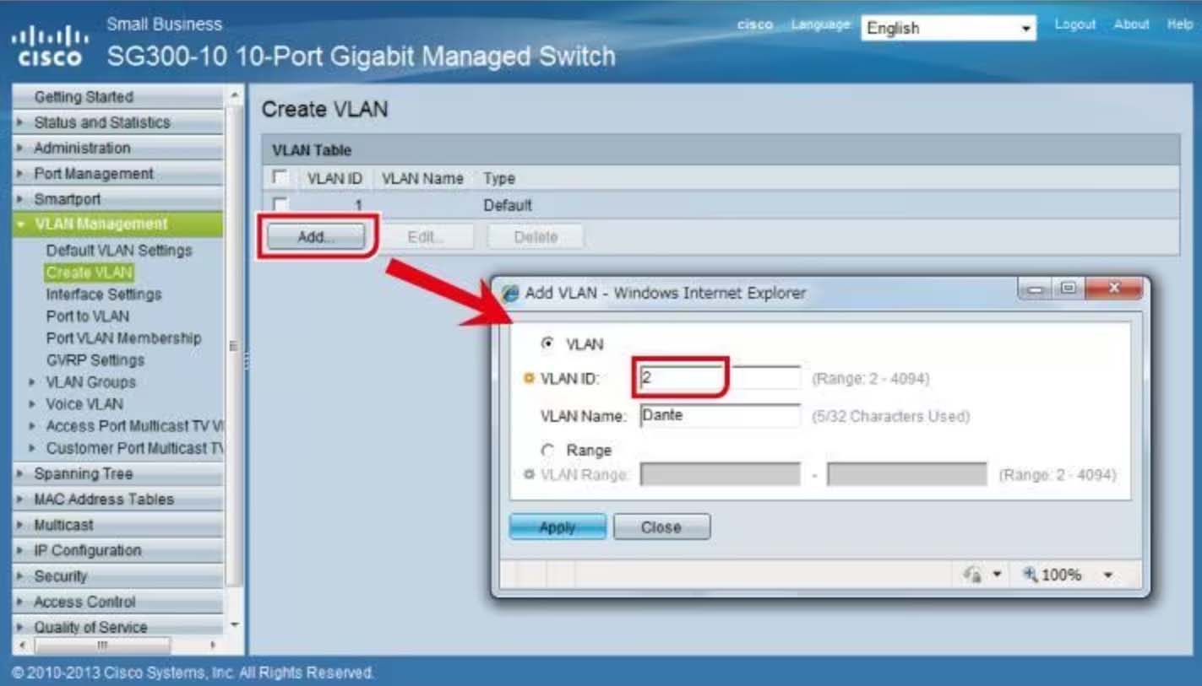This screenshot has height=686, width=1202.
Task: Maximize the Add VLAN window
Action: coord(1068,289)
